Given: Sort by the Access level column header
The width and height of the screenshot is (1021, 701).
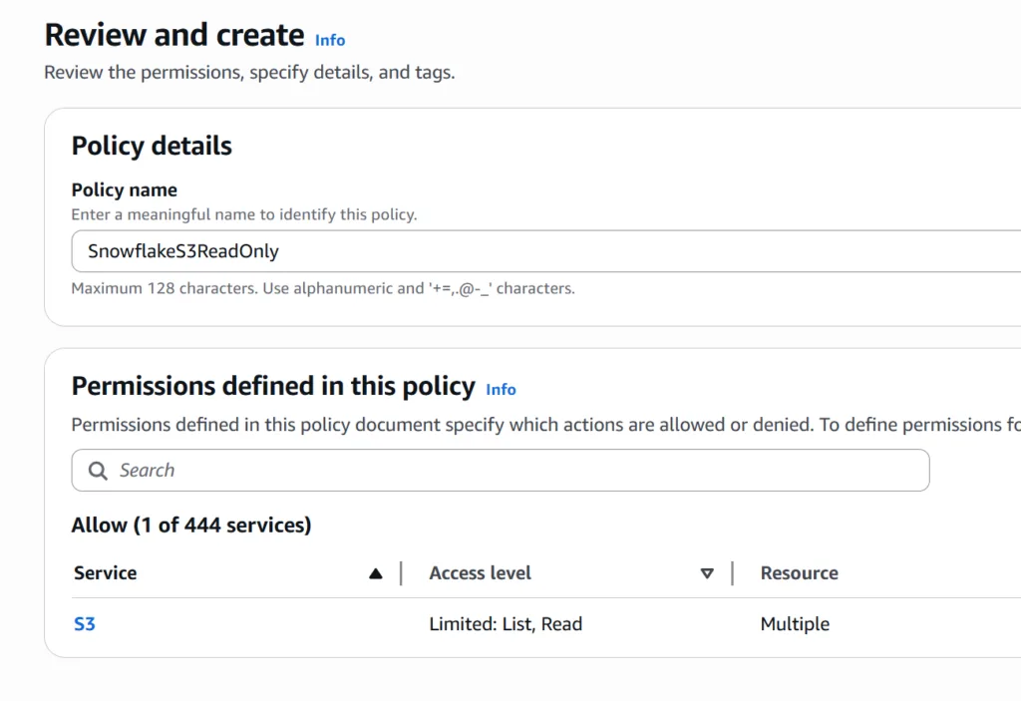Looking at the screenshot, I should (x=480, y=573).
